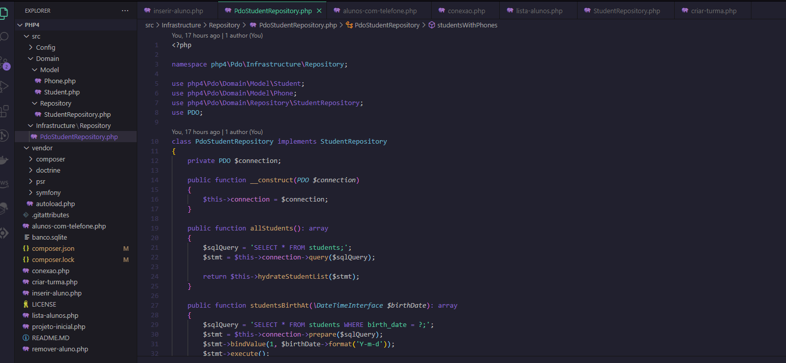Open Explorer more actions ellipsis menu
The image size is (786, 363).
click(125, 11)
